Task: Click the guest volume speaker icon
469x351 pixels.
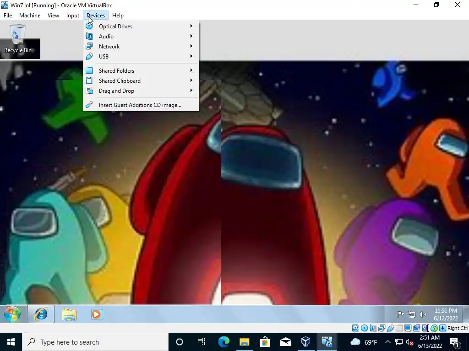Action: tap(423, 314)
